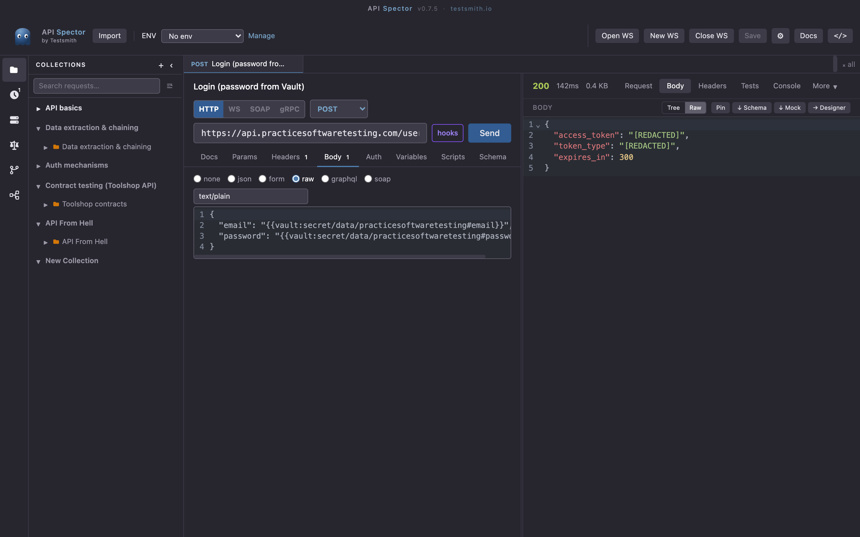The image size is (860, 537).
Task: Select the json body type
Action: pos(231,179)
